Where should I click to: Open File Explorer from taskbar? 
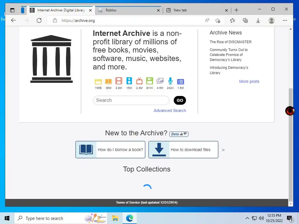pyautogui.click(x=115, y=218)
